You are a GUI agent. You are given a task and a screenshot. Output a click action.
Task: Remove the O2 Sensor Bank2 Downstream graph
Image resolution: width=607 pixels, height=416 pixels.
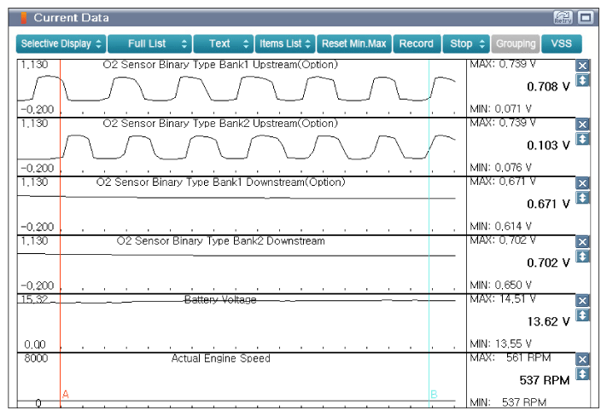[x=582, y=242]
